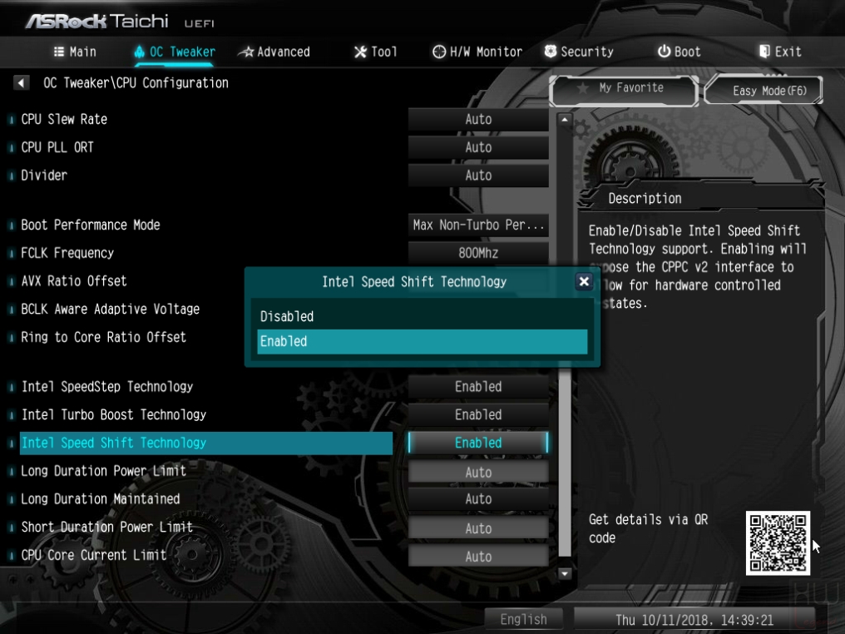The height and width of the screenshot is (634, 845).
Task: Switch to Easy Mode (F6)
Action: pyautogui.click(x=763, y=90)
